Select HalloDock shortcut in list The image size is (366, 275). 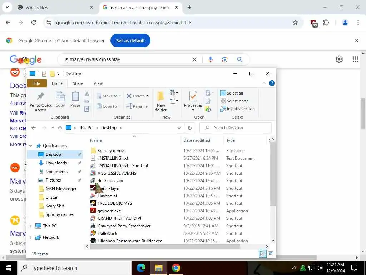point(107,233)
